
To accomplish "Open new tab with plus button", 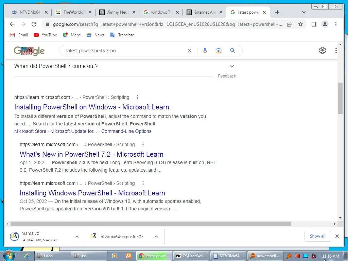I will (277, 12).
